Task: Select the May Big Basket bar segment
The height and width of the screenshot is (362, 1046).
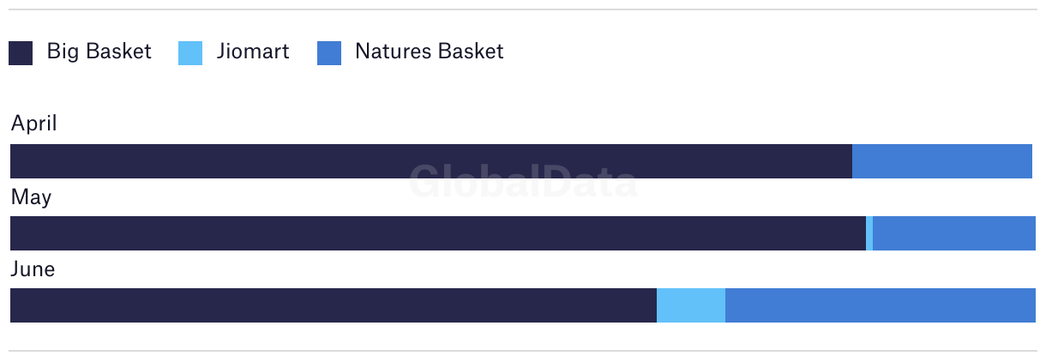Action: (x=438, y=233)
